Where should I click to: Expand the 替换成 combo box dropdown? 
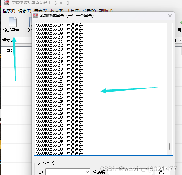tap(150, 172)
